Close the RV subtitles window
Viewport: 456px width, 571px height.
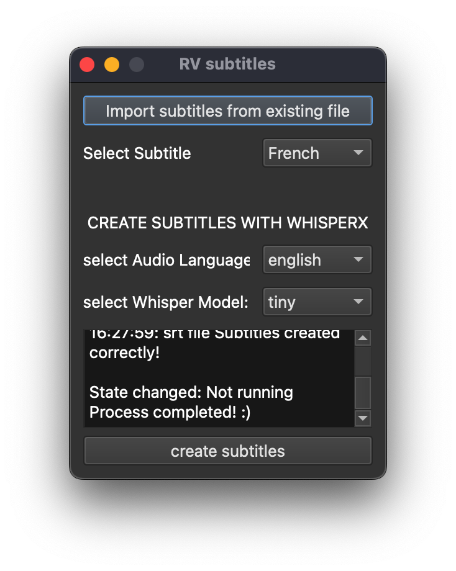pos(87,65)
